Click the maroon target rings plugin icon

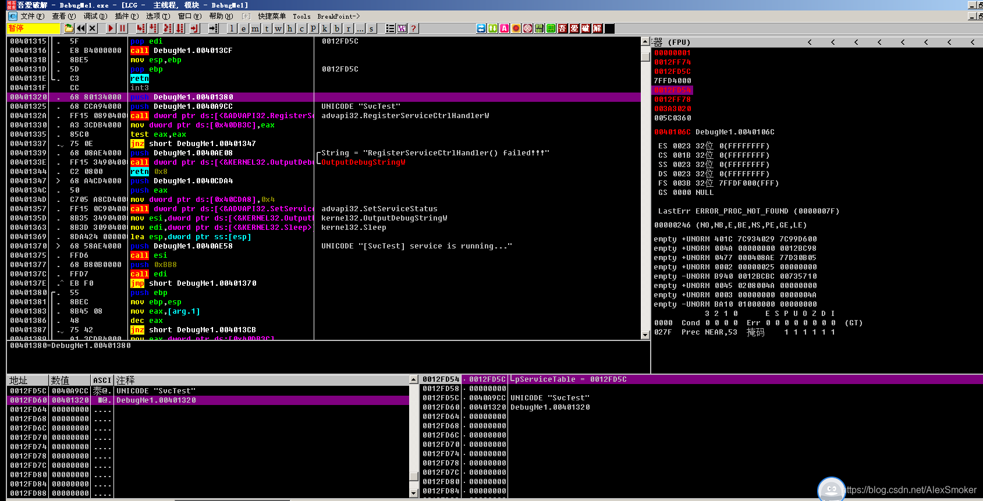(527, 28)
